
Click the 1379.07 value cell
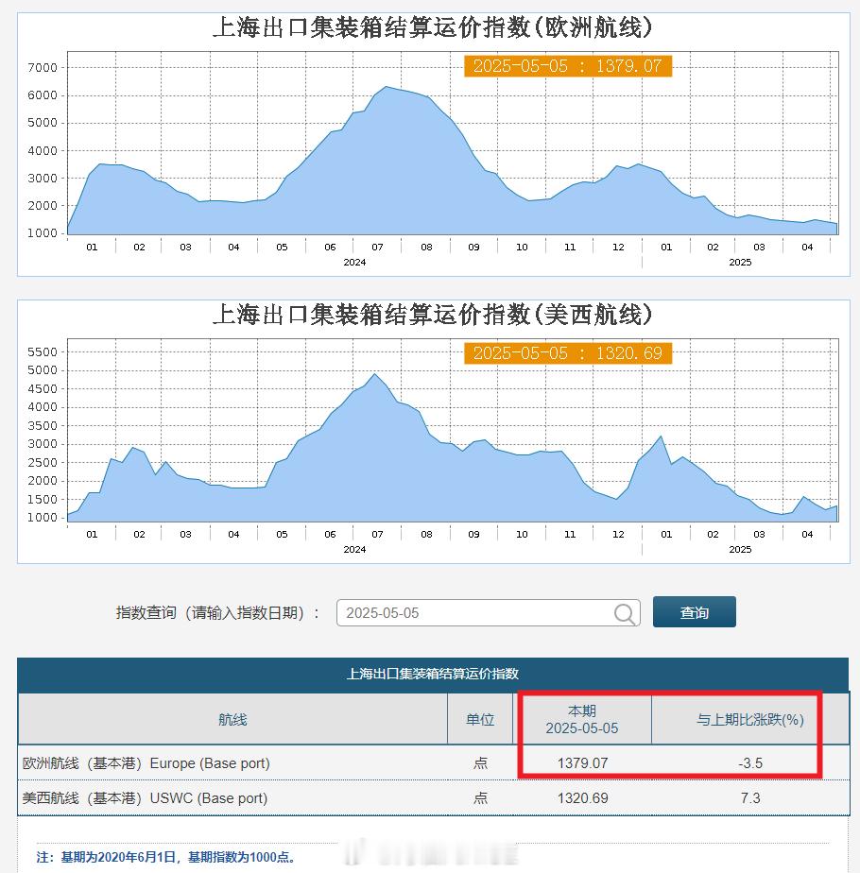[582, 763]
